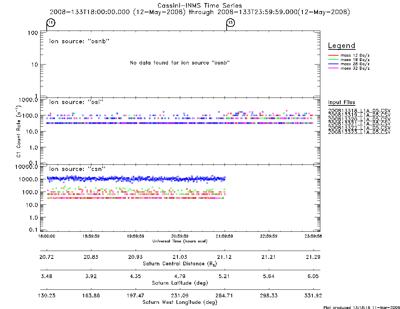Click the 18:59:59 time tick label

click(x=91, y=236)
